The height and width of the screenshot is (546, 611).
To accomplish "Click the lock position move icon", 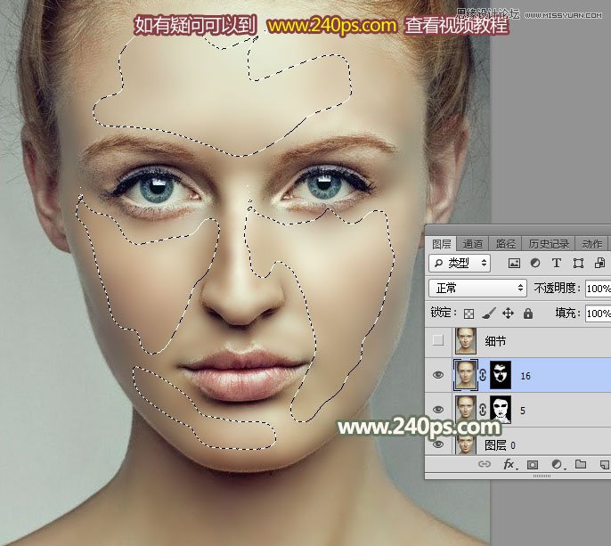I will pyautogui.click(x=508, y=314).
